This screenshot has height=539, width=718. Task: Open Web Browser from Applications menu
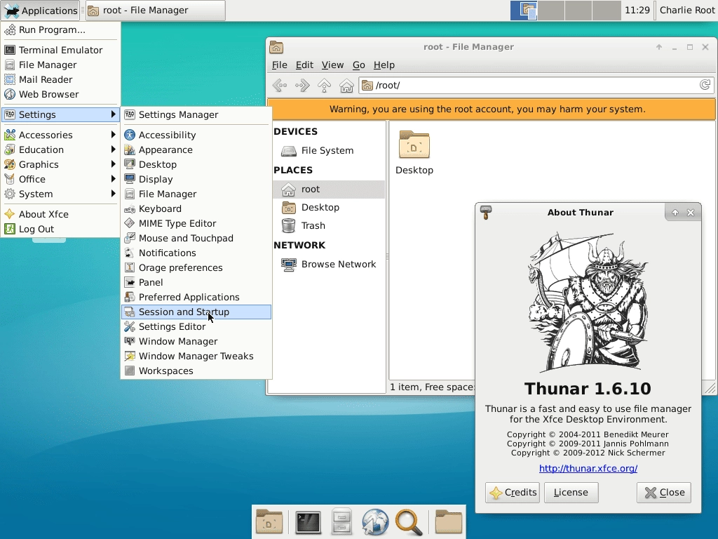tap(60, 95)
